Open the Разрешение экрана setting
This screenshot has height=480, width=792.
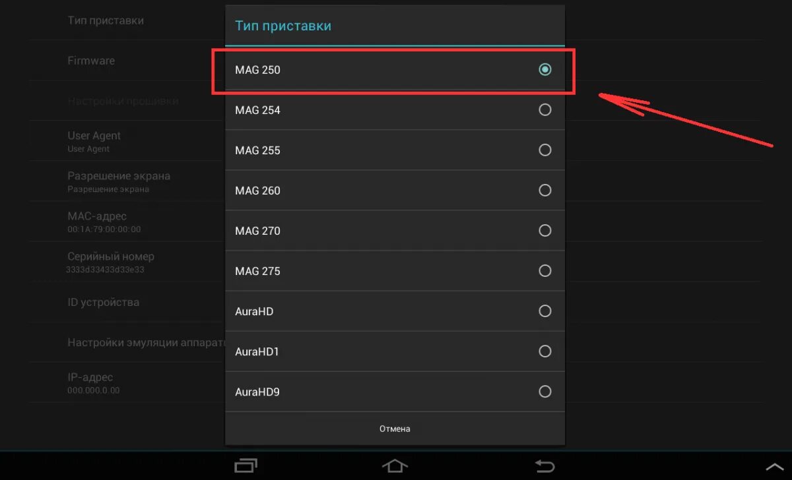[119, 181]
